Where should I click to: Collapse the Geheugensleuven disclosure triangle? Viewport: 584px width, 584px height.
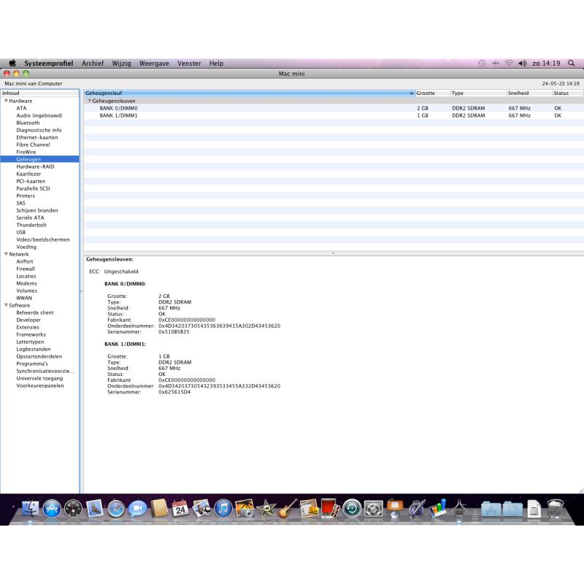tap(89, 101)
